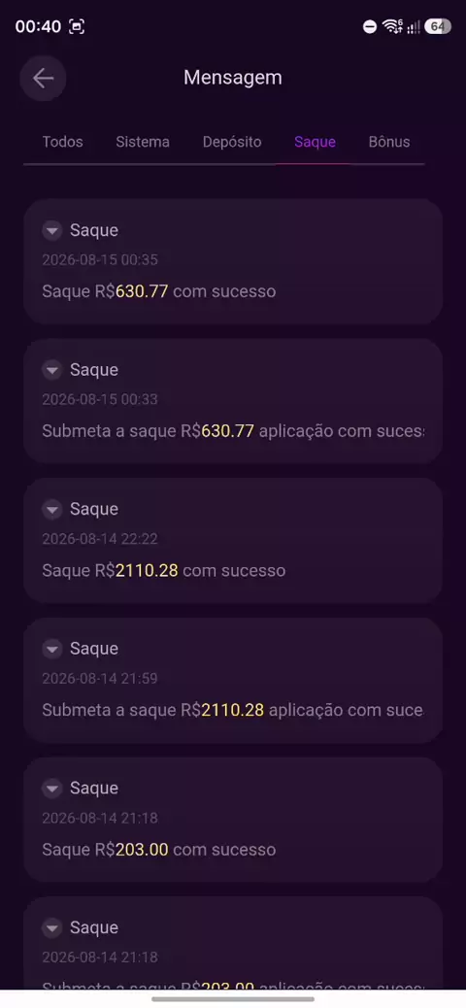The image size is (466, 1008).
Task: Tap the Mensagem page title
Action: pyautogui.click(x=233, y=78)
